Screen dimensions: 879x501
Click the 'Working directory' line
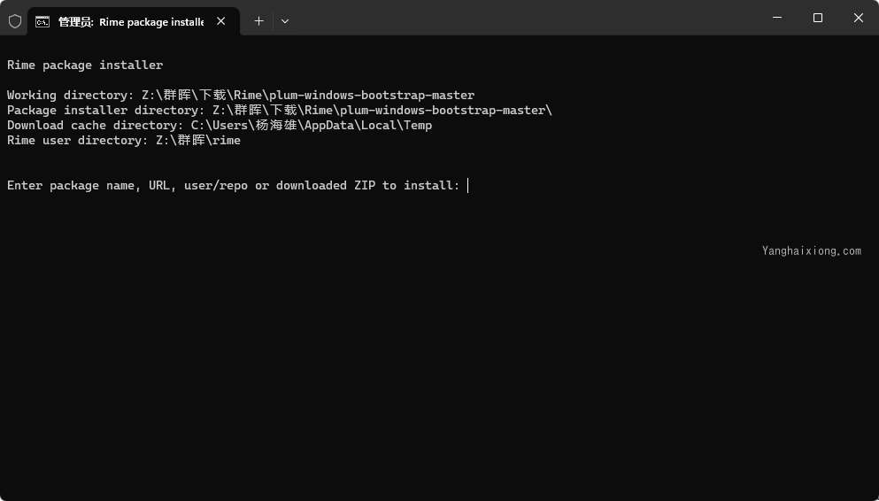pyautogui.click(x=241, y=95)
